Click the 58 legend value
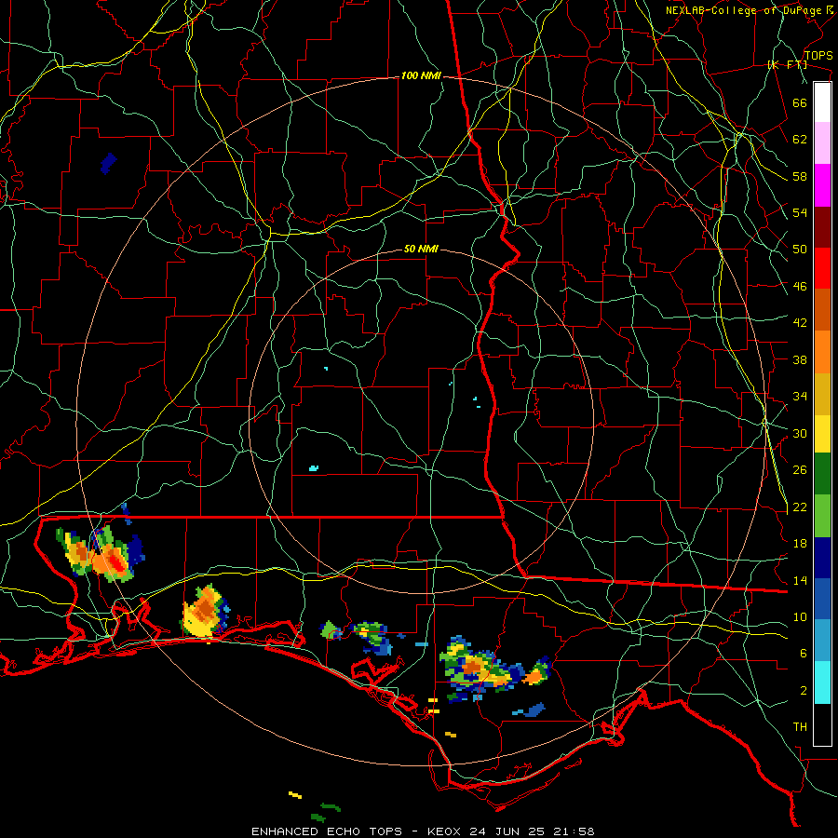The width and height of the screenshot is (838, 838). pyautogui.click(x=800, y=176)
